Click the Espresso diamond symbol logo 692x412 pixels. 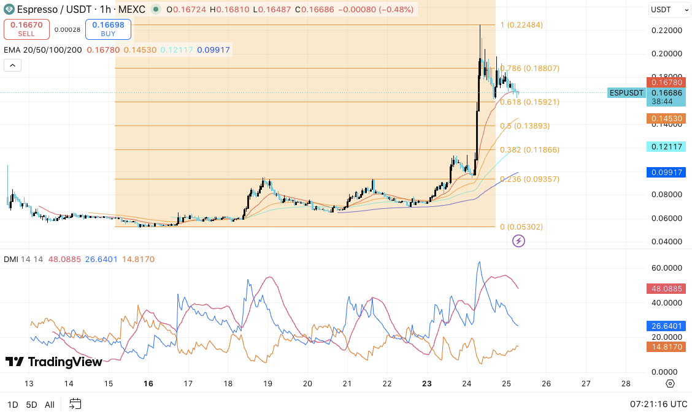point(9,10)
